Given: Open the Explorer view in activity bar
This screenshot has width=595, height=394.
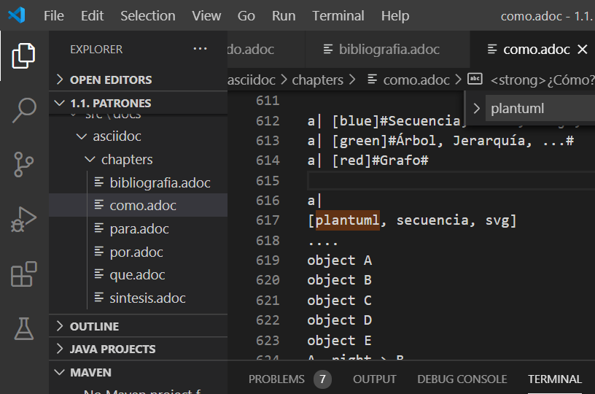Looking at the screenshot, I should point(23,56).
